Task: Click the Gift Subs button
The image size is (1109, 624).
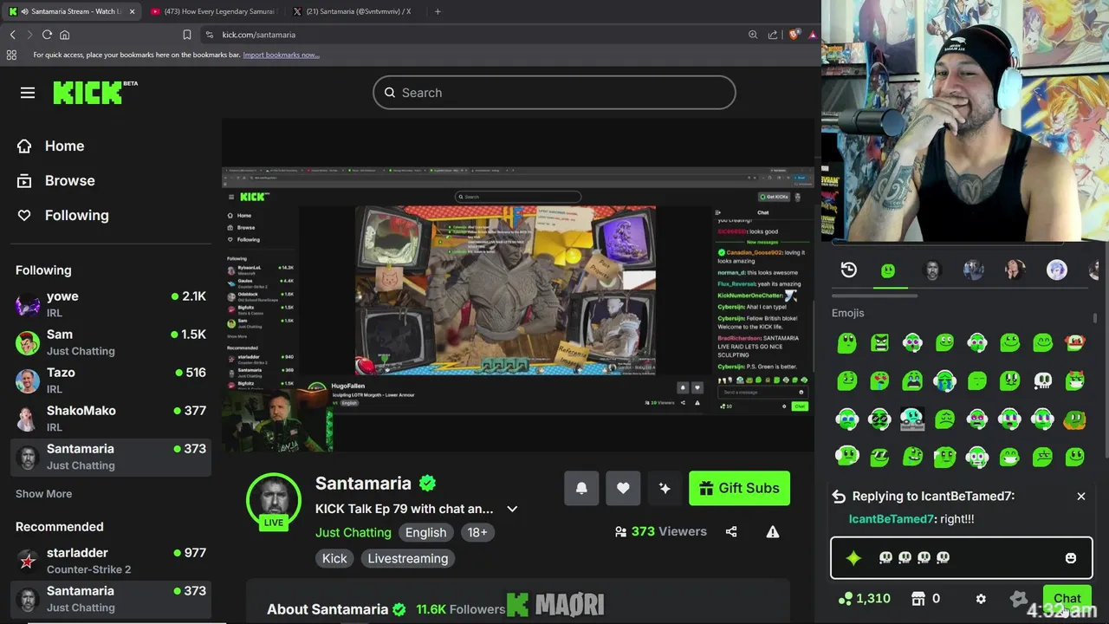Action: click(739, 488)
